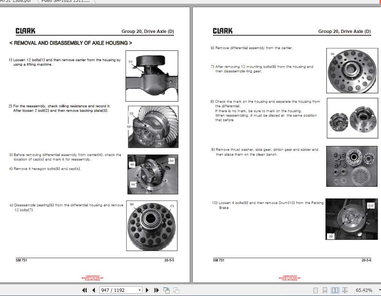The width and height of the screenshot is (381, 296).
Task: Click the separated differential housing halves photo
Action: pyautogui.click(x=352, y=118)
